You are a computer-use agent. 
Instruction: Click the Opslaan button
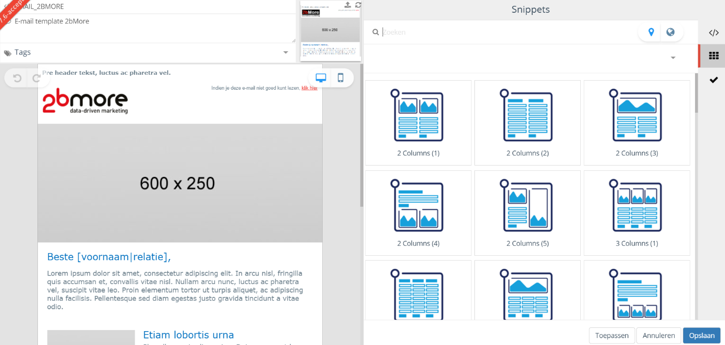(701, 335)
